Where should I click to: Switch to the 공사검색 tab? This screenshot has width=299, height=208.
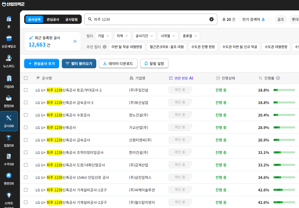pos(34,19)
